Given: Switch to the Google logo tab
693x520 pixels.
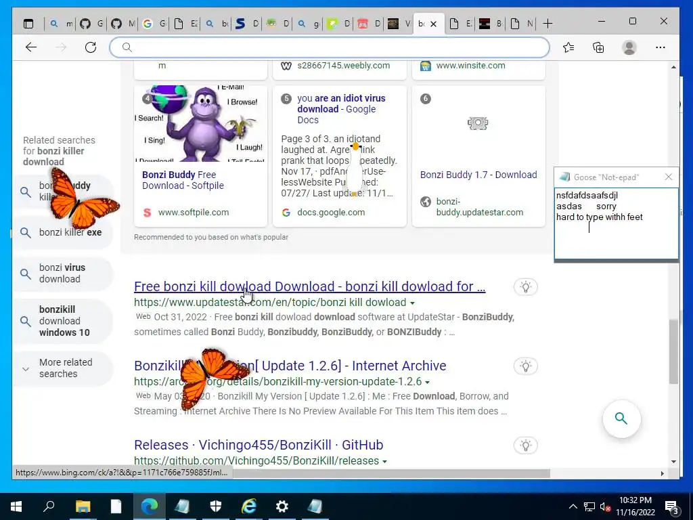Looking at the screenshot, I should pyautogui.click(x=154, y=24).
